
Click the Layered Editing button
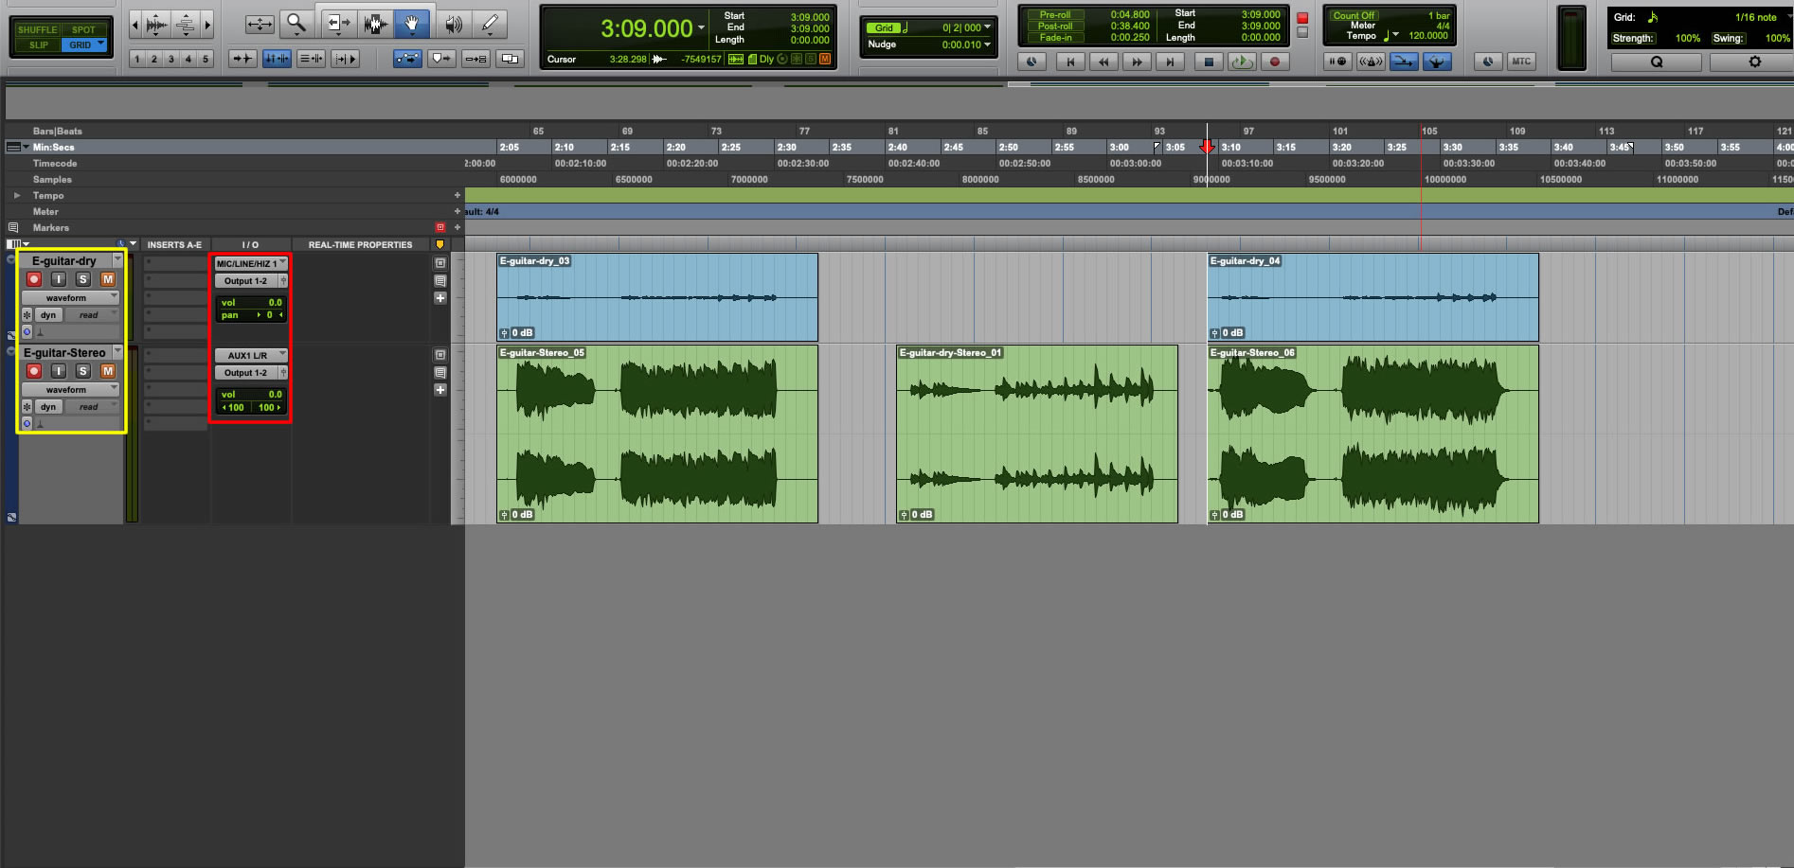[x=511, y=59]
